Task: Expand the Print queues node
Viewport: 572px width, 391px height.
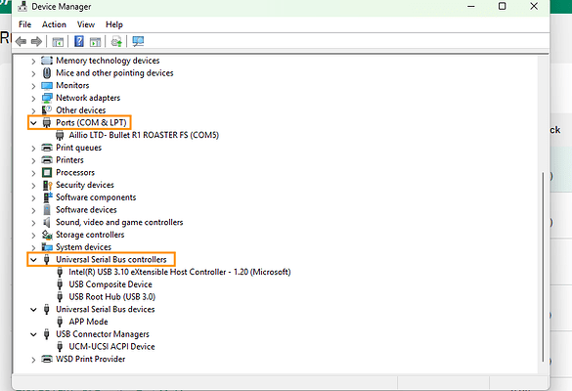Action: click(33, 148)
